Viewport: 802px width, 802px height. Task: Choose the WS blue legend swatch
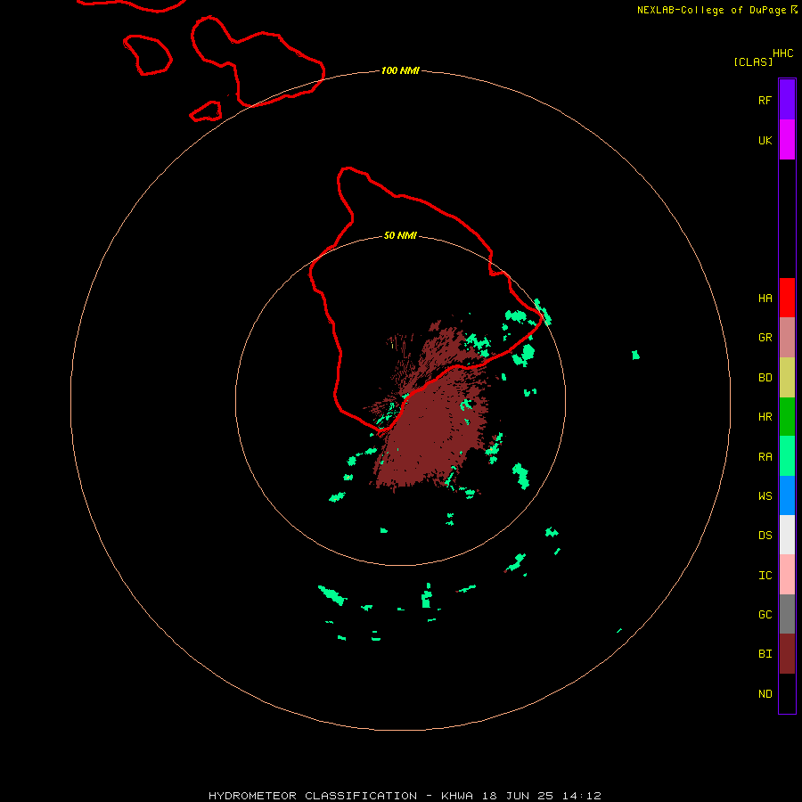(x=787, y=495)
